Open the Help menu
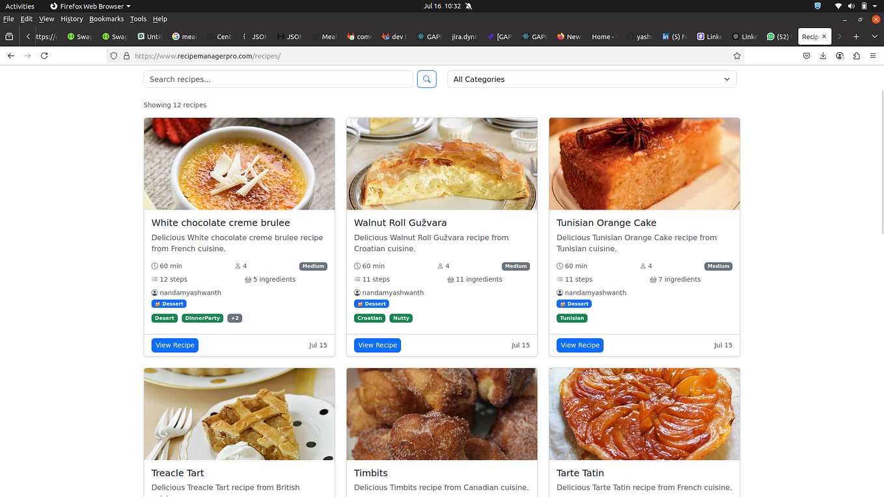The width and height of the screenshot is (884, 497). pos(159,19)
